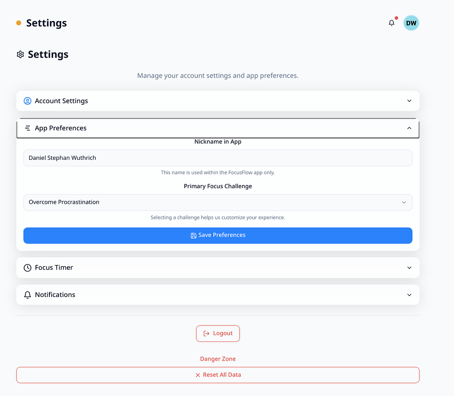Click the Notifications section bell icon
Image resolution: width=454 pixels, height=396 pixels.
point(28,295)
